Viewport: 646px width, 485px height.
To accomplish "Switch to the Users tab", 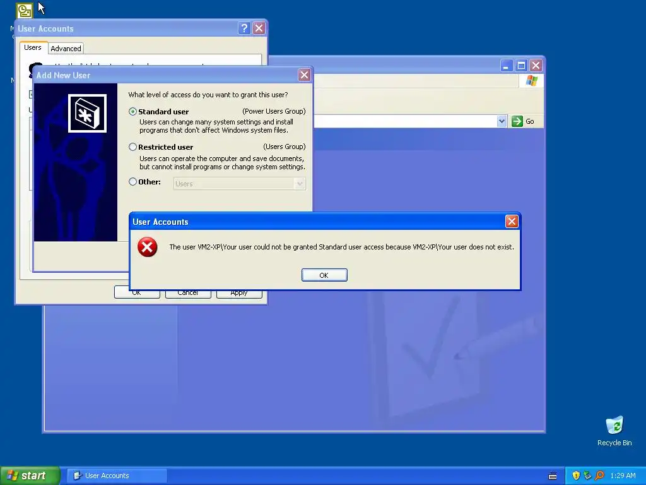I will [x=33, y=47].
